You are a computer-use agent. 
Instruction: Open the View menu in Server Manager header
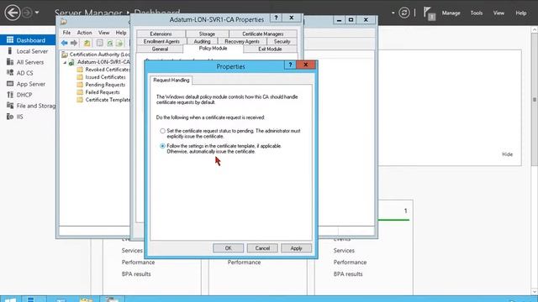tap(498, 13)
